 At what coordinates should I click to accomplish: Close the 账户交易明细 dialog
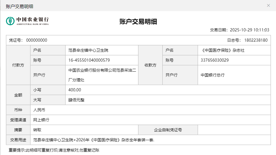coord(268,5)
